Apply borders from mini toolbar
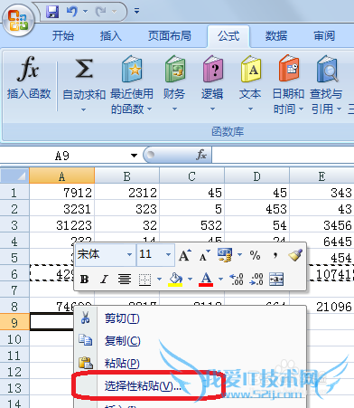The height and width of the screenshot is (408, 354). [144, 280]
